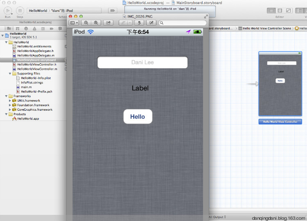Screen dimensions: 307x221
Task: Click Preview zoom in magnifier
Action: (x=96, y=23)
